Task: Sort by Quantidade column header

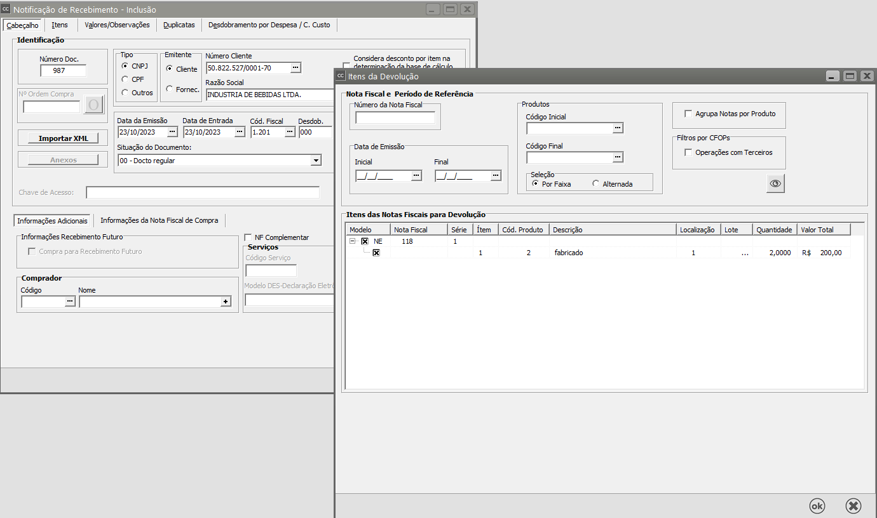Action: click(x=775, y=229)
